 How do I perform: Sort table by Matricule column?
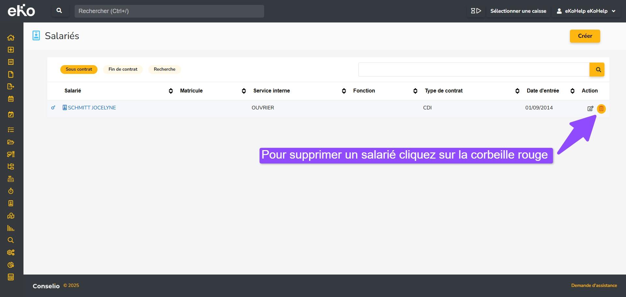click(244, 91)
